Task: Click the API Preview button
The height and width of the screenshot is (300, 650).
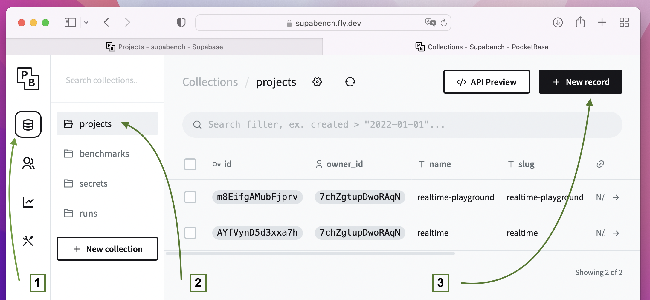Action: click(x=486, y=82)
